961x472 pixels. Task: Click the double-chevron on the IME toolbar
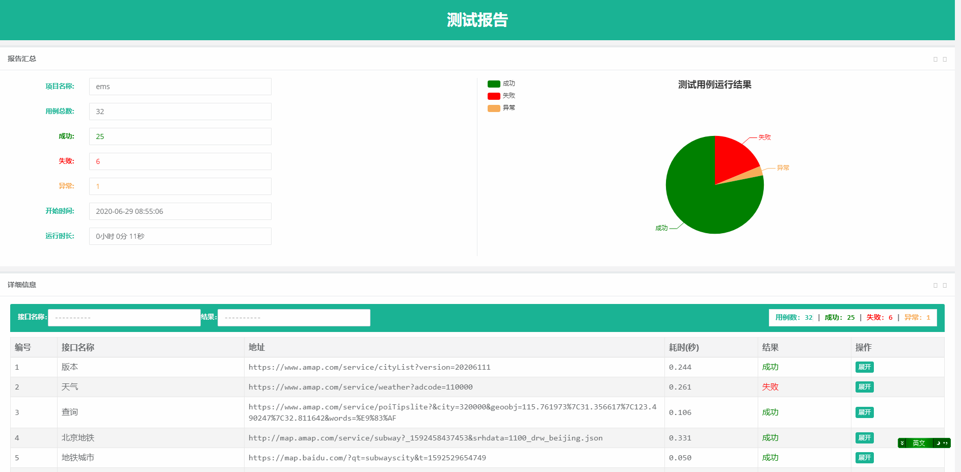click(x=902, y=443)
